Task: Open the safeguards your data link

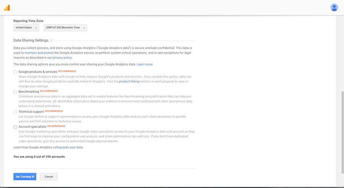Action: pyautogui.click(x=68, y=147)
